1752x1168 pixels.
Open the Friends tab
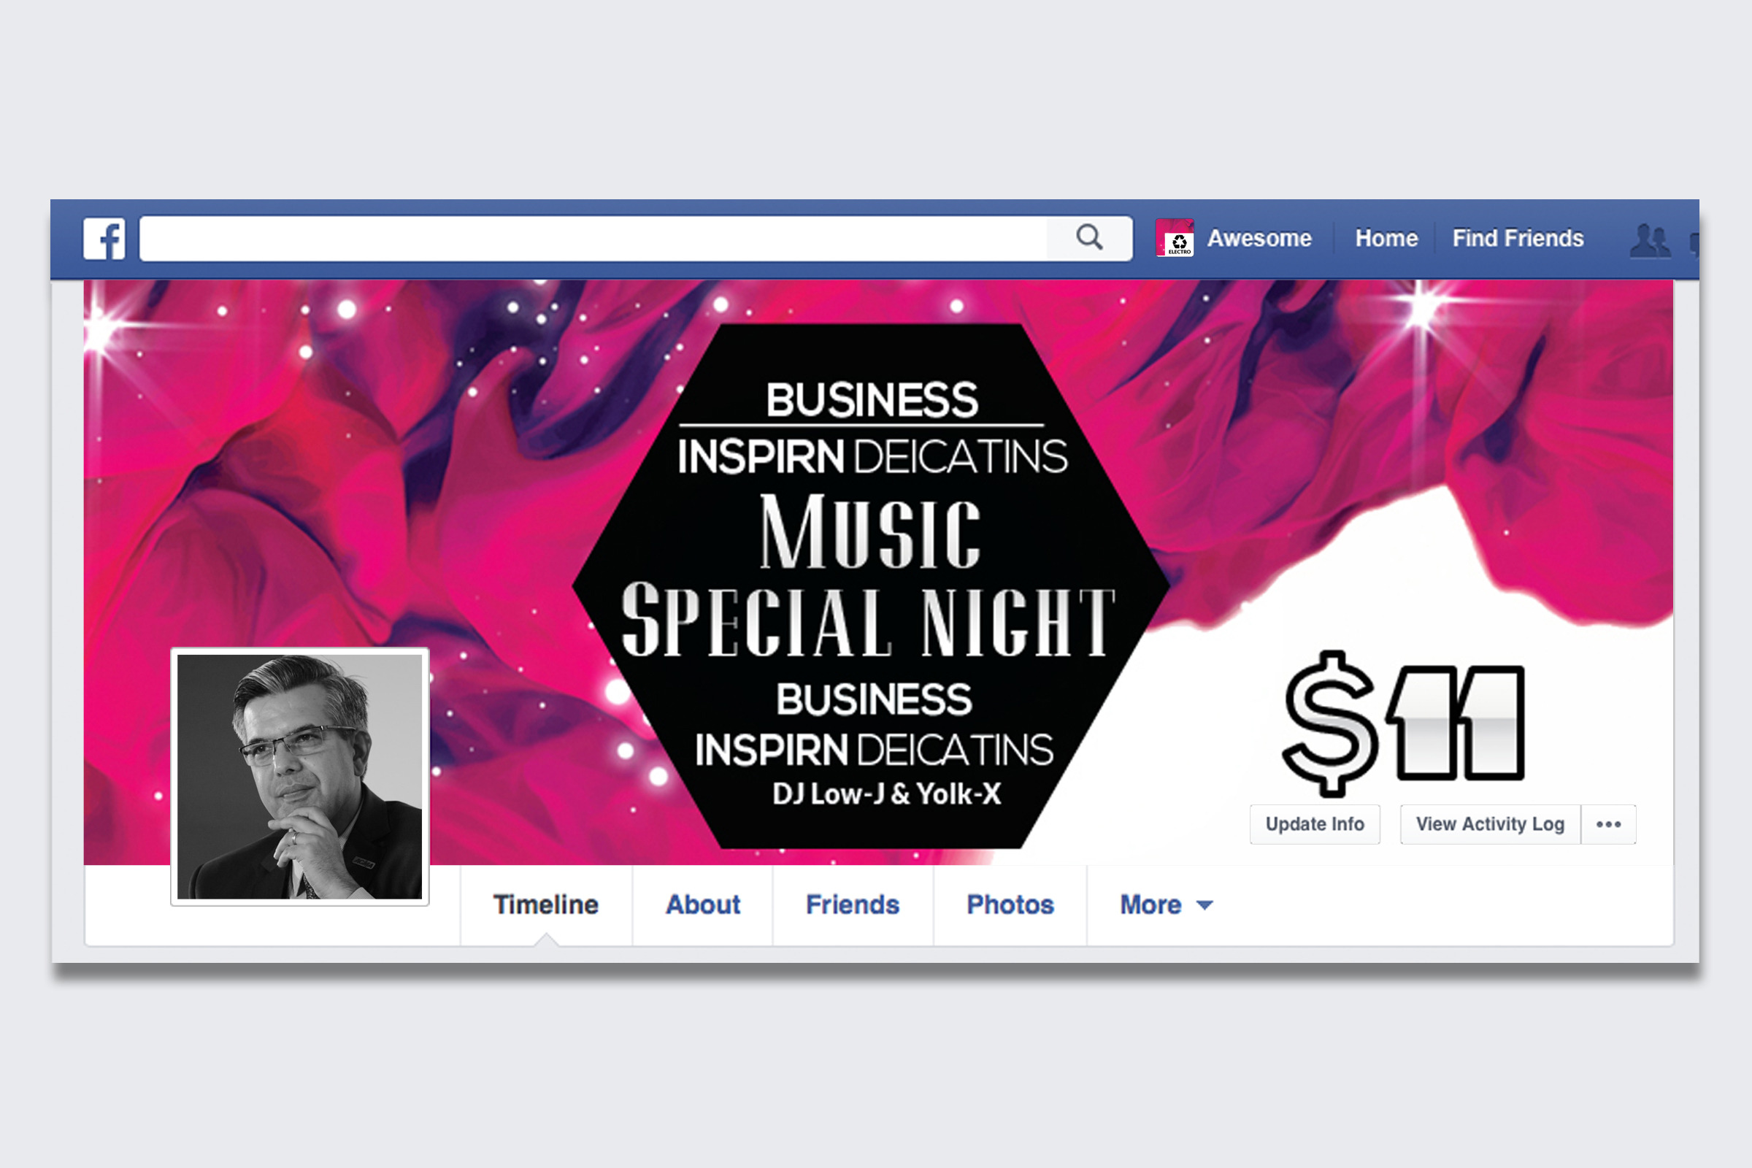853,904
